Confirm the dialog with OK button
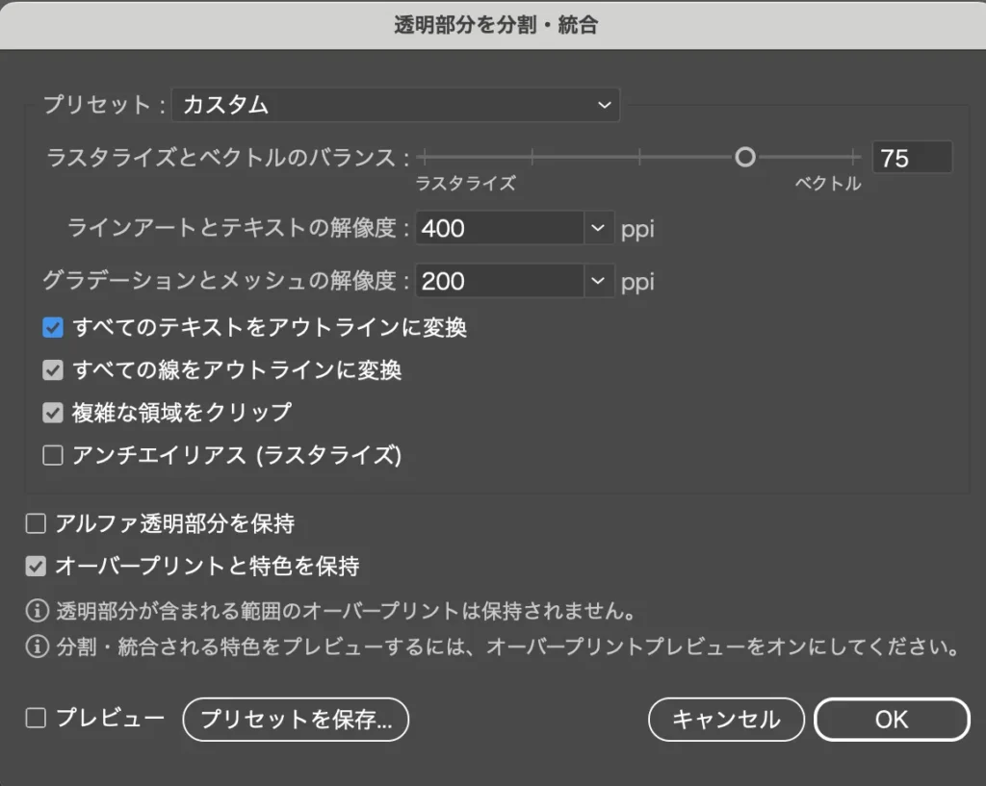 891,720
